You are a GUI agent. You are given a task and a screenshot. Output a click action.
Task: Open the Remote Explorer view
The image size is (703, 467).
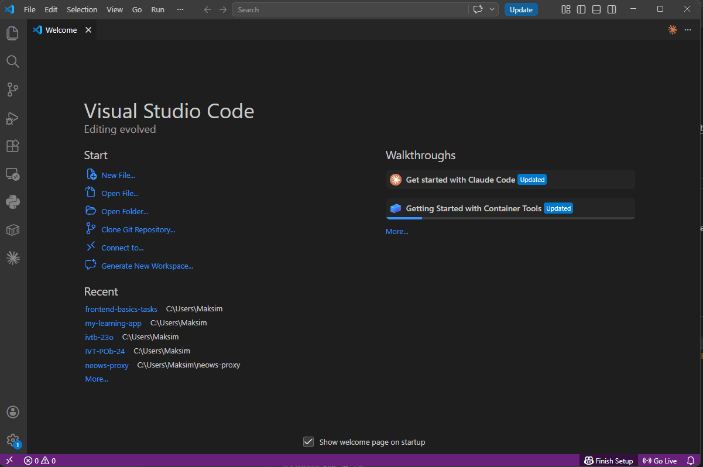[13, 174]
